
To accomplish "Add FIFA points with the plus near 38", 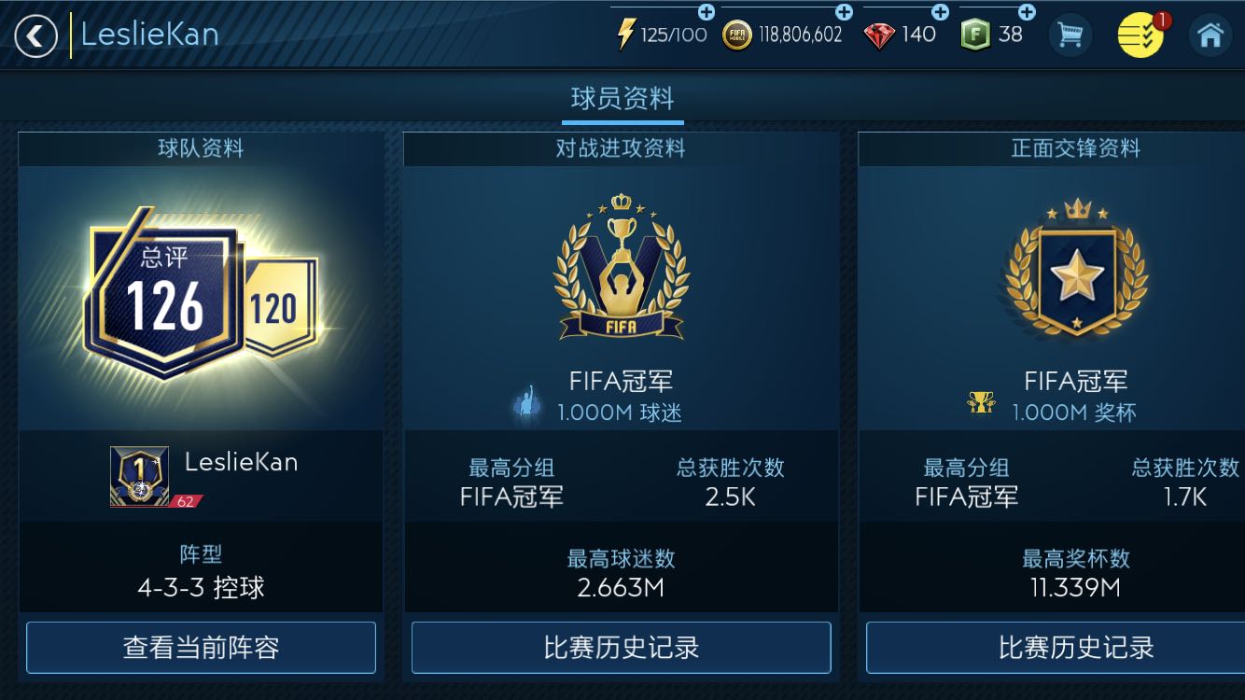I will pos(1026,12).
